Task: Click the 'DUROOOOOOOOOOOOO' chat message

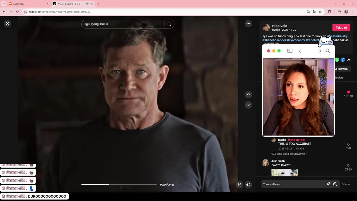Action: click(35, 196)
